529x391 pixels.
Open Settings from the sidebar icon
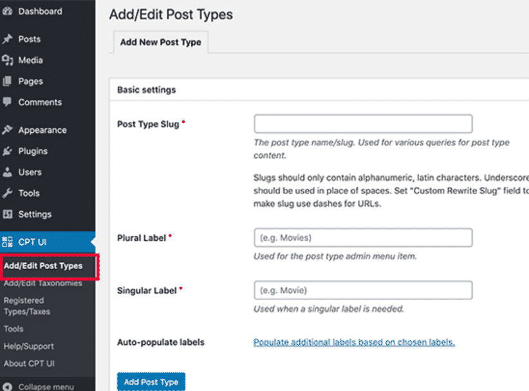(x=8, y=214)
